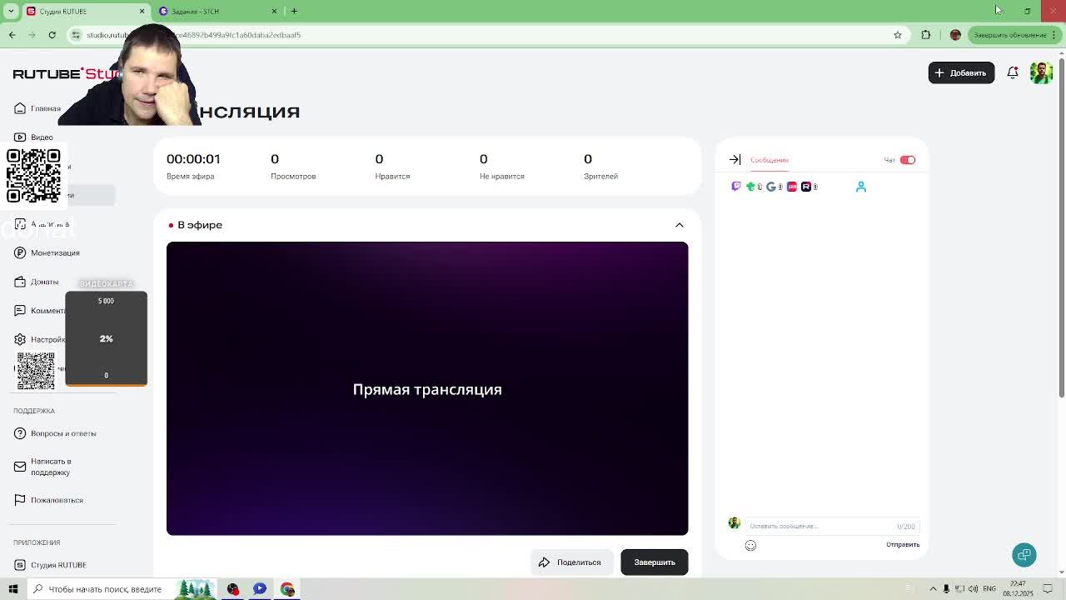This screenshot has width=1066, height=600.
Task: Open the help chat bubble widget
Action: pyautogui.click(x=1024, y=555)
